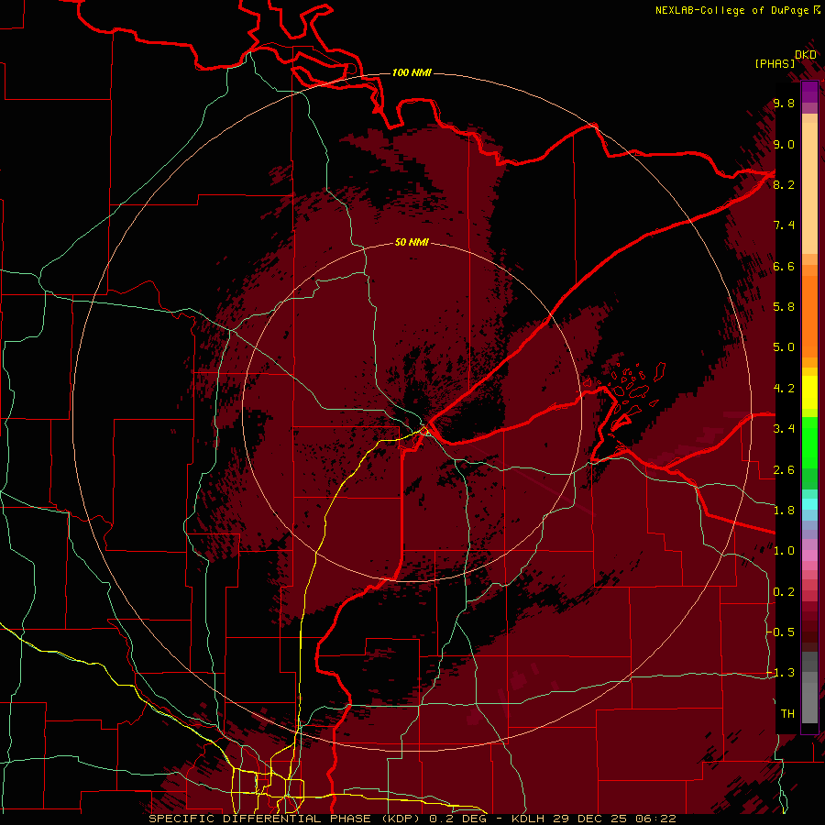The height and width of the screenshot is (825, 825).
Task: Click the 2.6 scale value
Action: 784,470
